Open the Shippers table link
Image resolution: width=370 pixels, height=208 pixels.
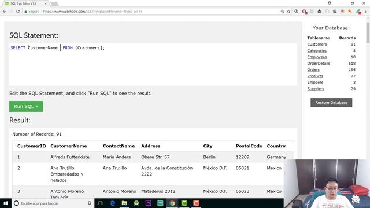[x=315, y=83]
